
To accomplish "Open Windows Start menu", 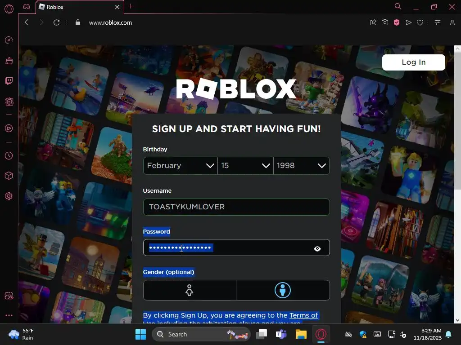I will (140, 334).
